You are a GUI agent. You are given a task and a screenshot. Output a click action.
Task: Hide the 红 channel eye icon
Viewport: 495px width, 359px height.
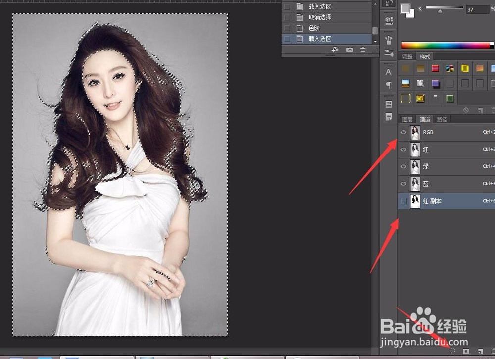(x=404, y=150)
